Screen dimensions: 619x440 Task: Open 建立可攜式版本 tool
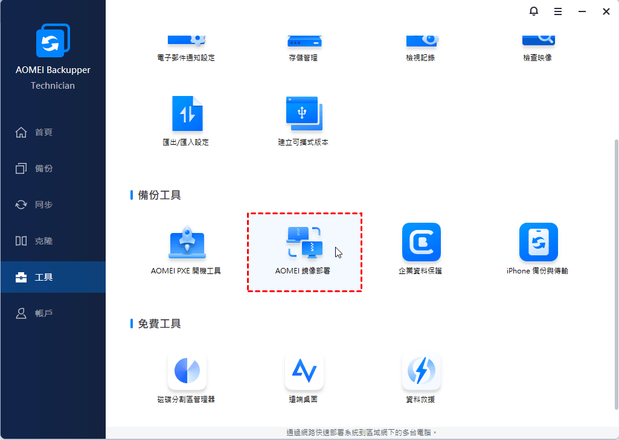[x=304, y=121]
